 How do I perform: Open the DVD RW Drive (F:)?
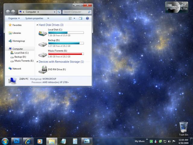pyautogui.click(x=43, y=69)
